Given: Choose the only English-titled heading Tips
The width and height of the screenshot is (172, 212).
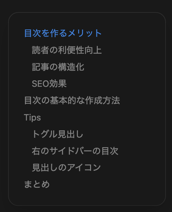Looking at the screenshot, I should pos(32,117).
